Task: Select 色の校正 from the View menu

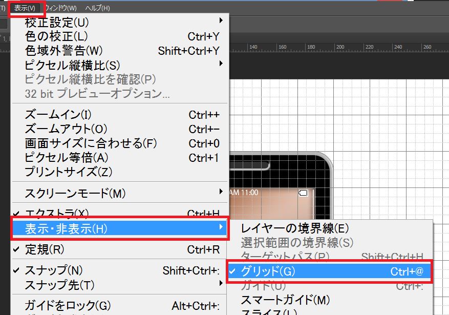Action: tap(56, 36)
